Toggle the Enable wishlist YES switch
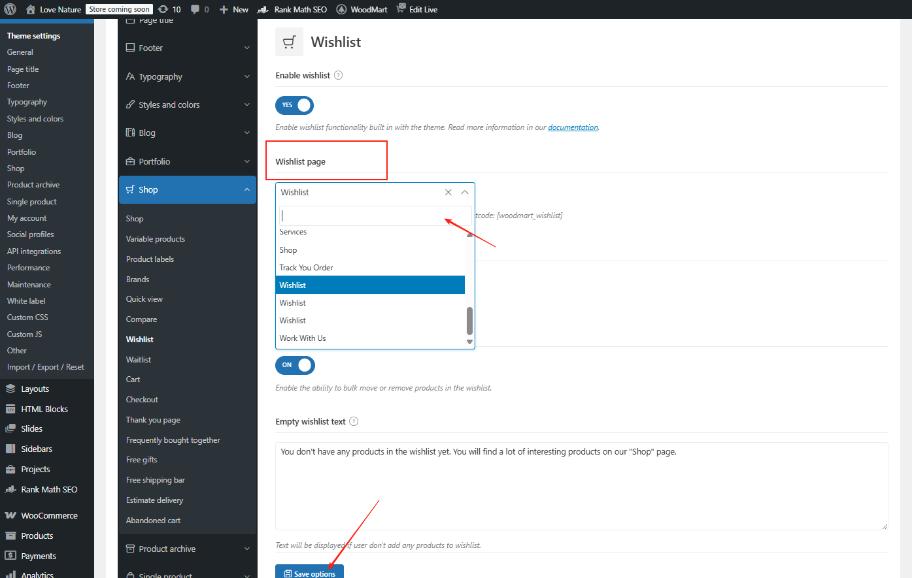 click(294, 105)
